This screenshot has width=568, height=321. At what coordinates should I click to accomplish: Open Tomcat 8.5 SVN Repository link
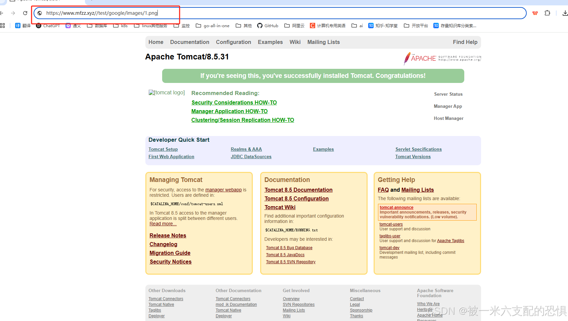click(x=291, y=262)
